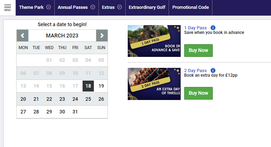Select the 2 Day Pass thumbnail image
271x147 pixels.
(x=154, y=84)
